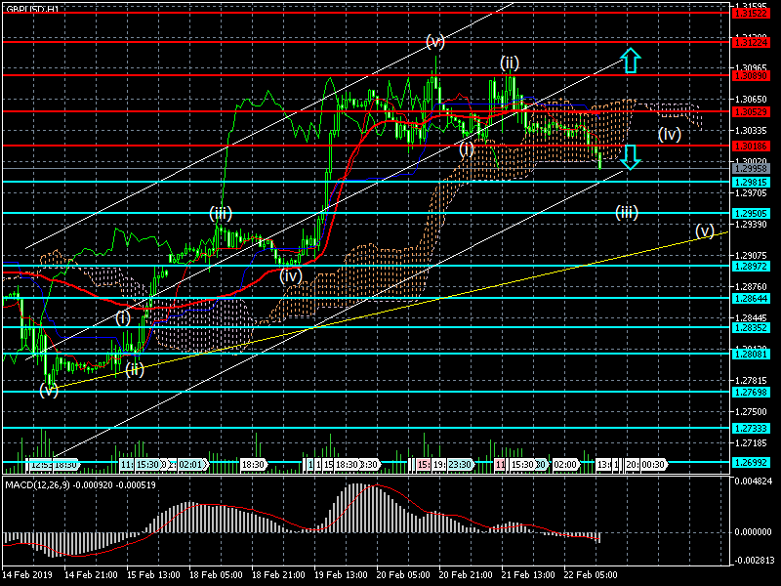Screen dimensions: 781x586
Task: Click the 00:30 news event marker
Action: point(653,465)
